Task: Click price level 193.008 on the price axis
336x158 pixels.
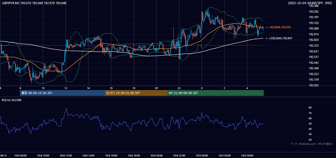Action: 313,28
